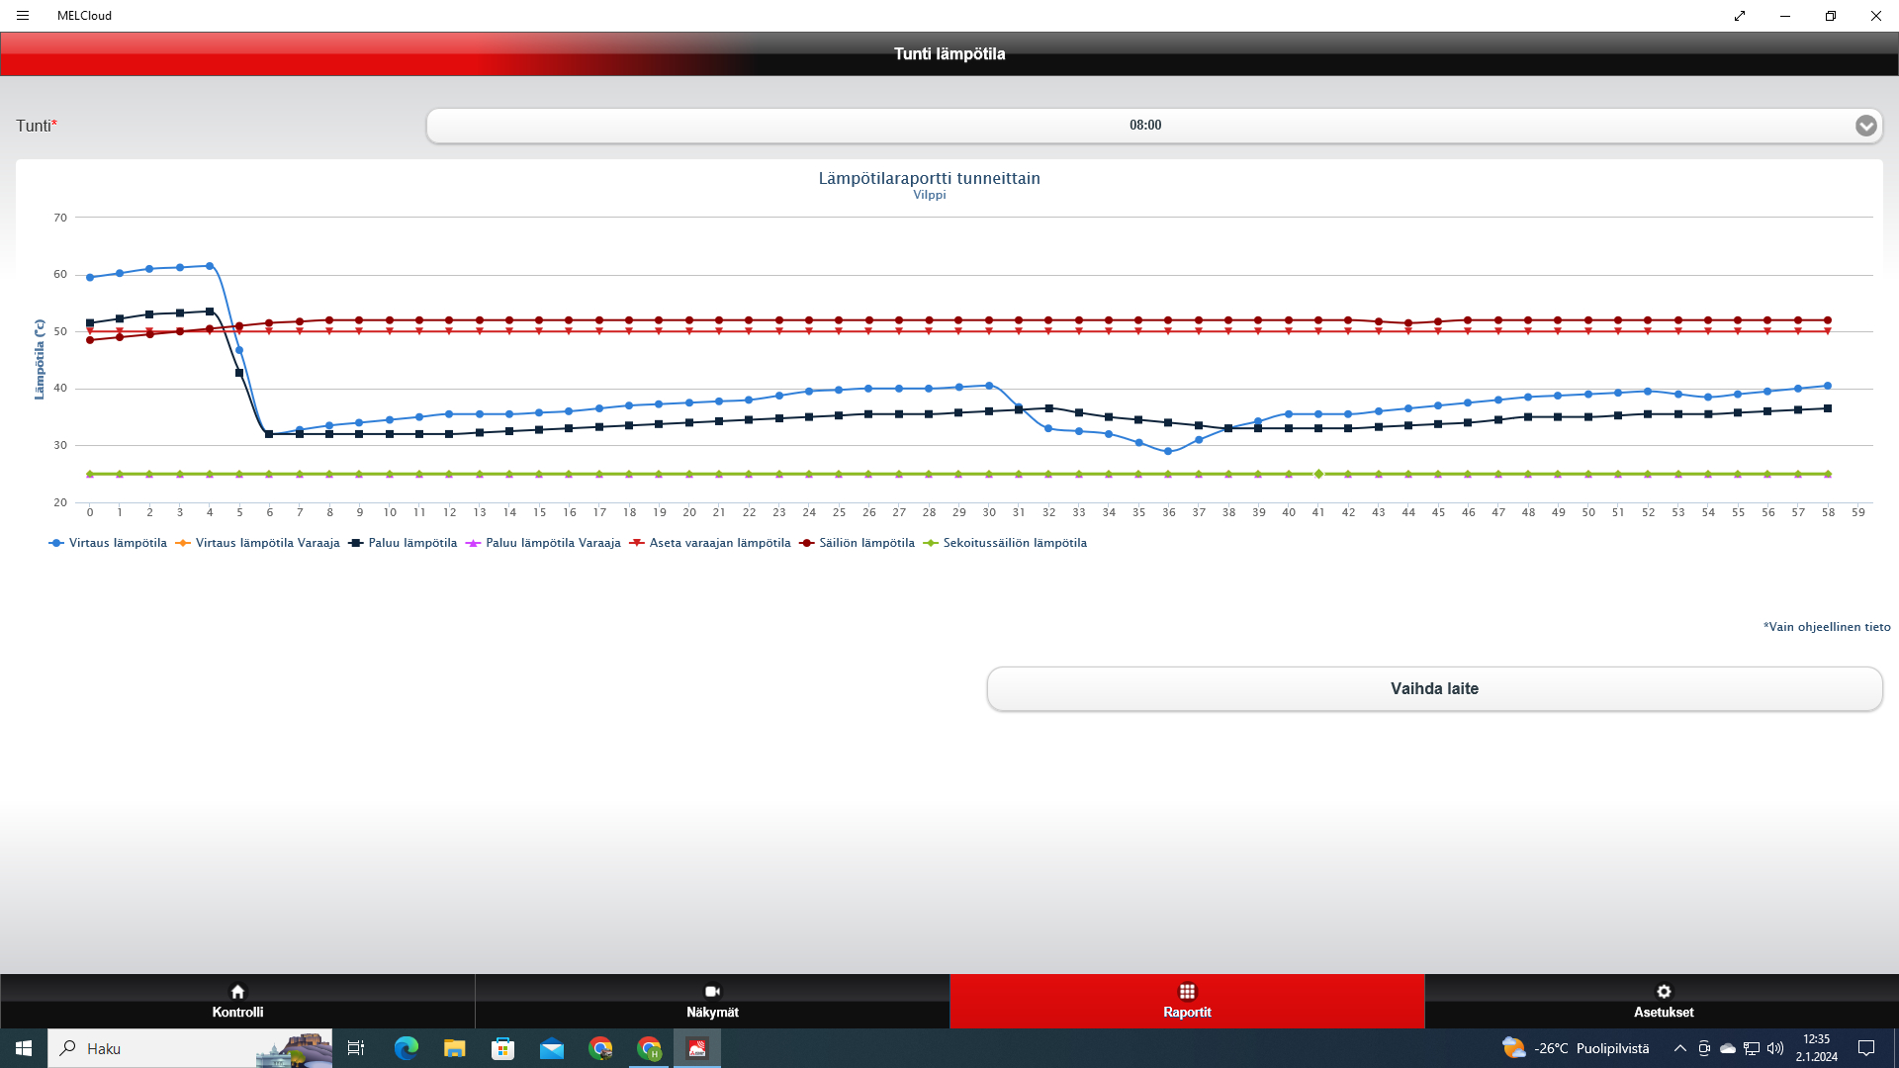Click the Virtaus lämpötila Varaaja legend marker
1899x1068 pixels.
183,543
